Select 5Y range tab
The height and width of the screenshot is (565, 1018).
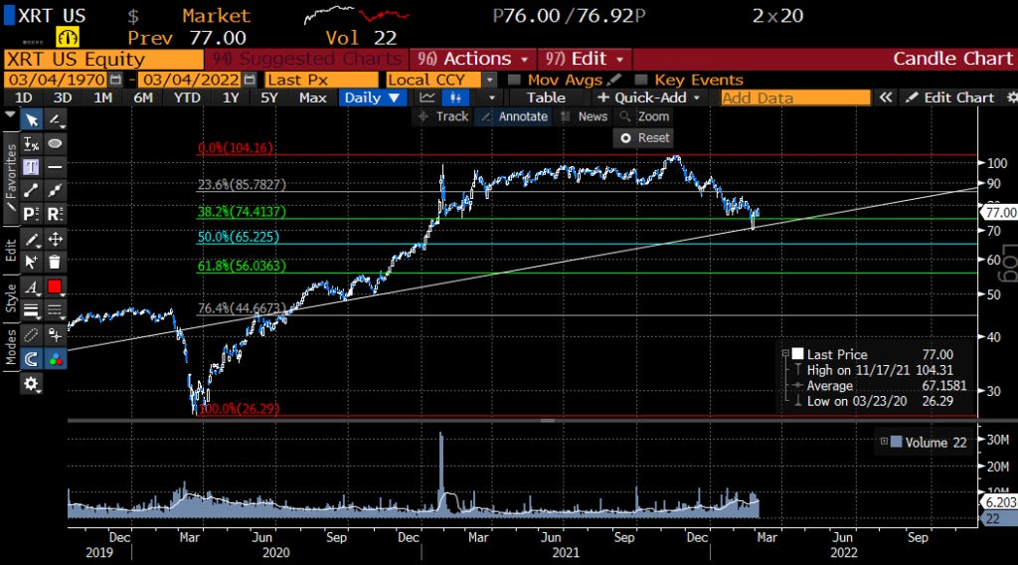point(268,97)
